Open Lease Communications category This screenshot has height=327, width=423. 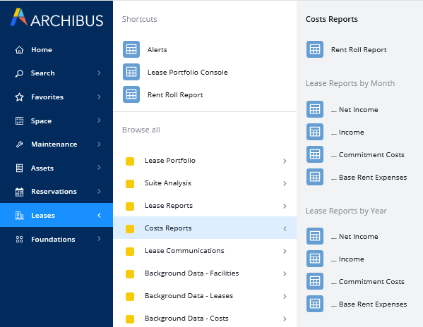[x=205, y=251]
